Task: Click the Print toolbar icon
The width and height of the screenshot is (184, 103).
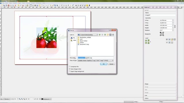Action: pyautogui.click(x=11, y=5)
